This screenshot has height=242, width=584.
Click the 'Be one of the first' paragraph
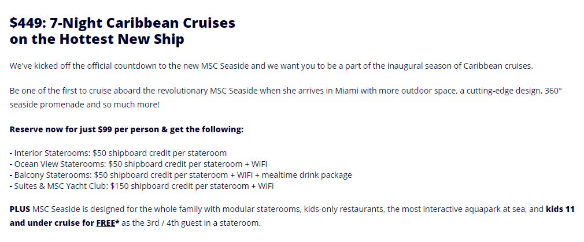click(286, 98)
